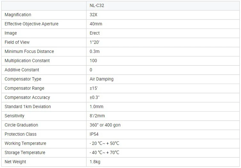Select the Effective Objective Aperture label
This screenshot has width=241, height=168.
31,24
